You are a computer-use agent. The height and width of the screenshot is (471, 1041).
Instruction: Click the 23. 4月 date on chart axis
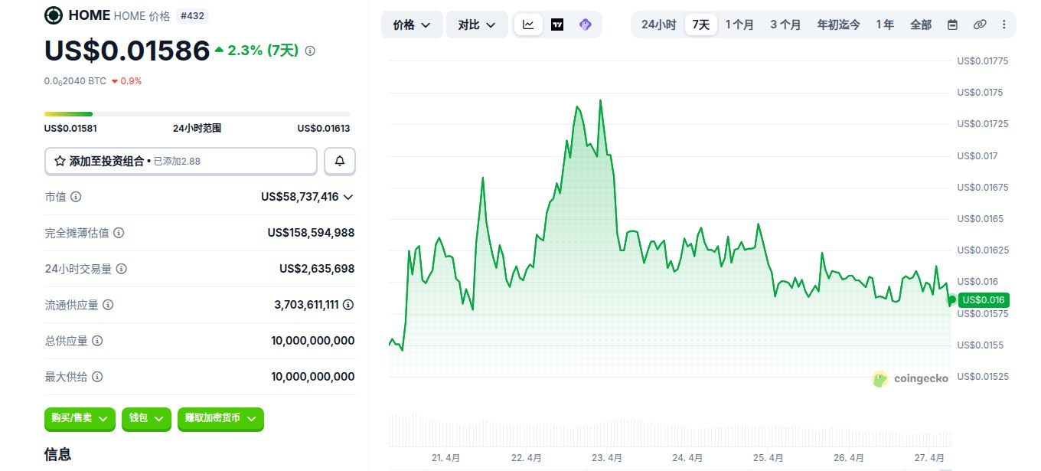607,458
